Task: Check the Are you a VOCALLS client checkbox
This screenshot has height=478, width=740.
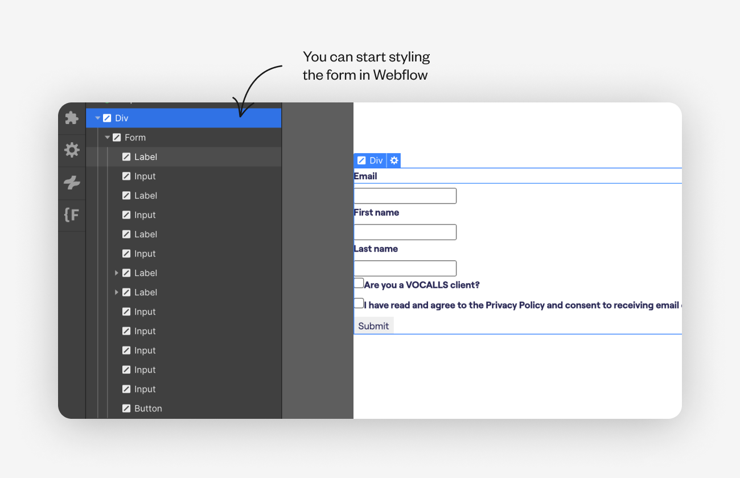Action: (358, 282)
